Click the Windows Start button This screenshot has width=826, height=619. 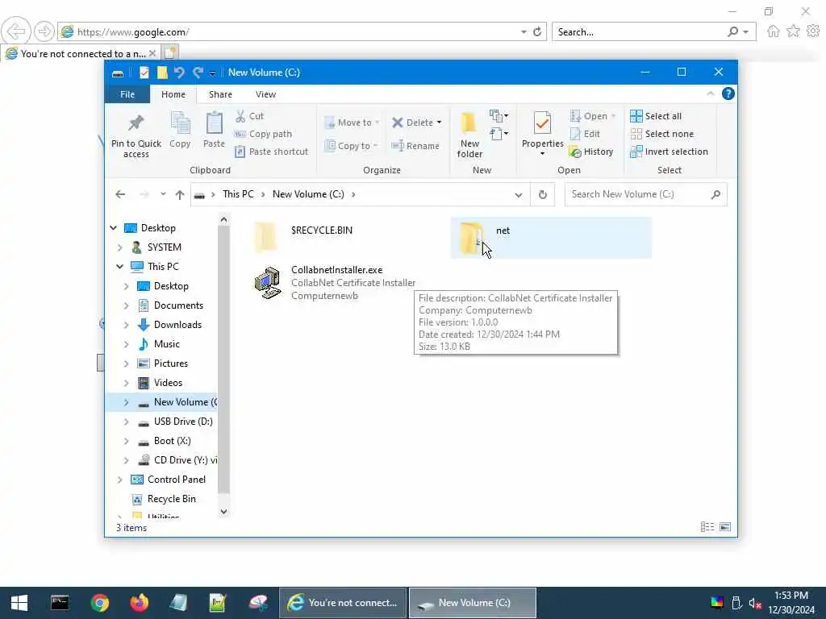[x=19, y=603]
